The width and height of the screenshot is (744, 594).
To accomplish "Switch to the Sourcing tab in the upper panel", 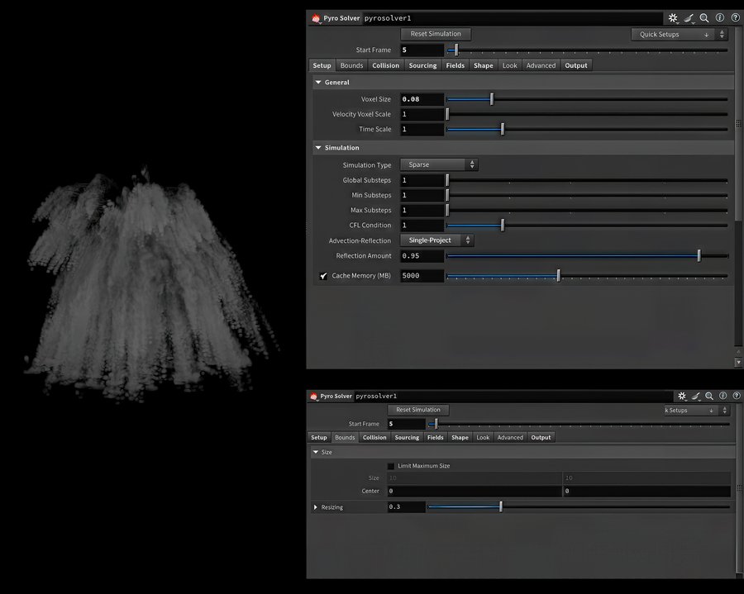I will 422,65.
